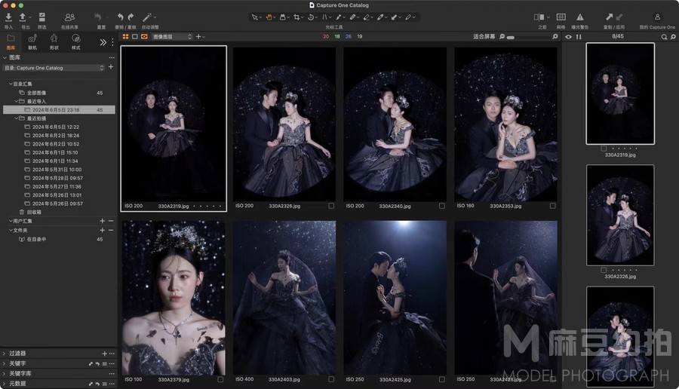
Task: Select the Crop cursor tool
Action: 296,17
